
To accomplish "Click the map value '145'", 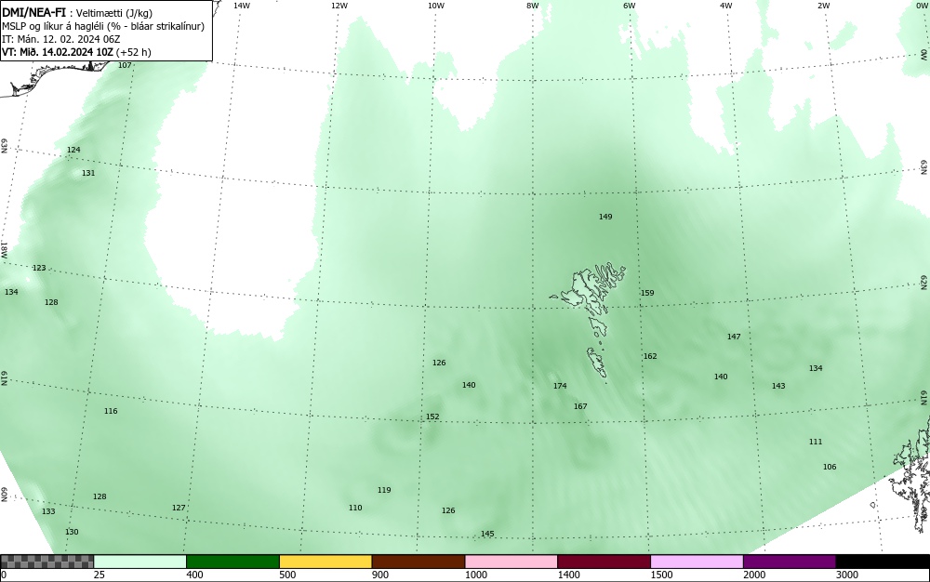I will click(487, 534).
